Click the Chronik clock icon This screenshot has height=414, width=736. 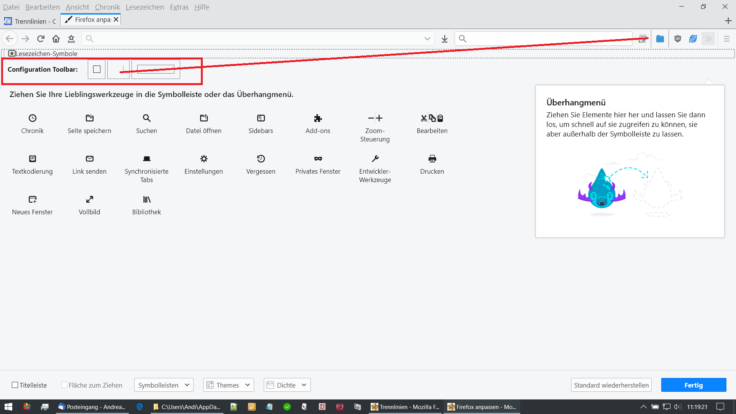tap(33, 118)
